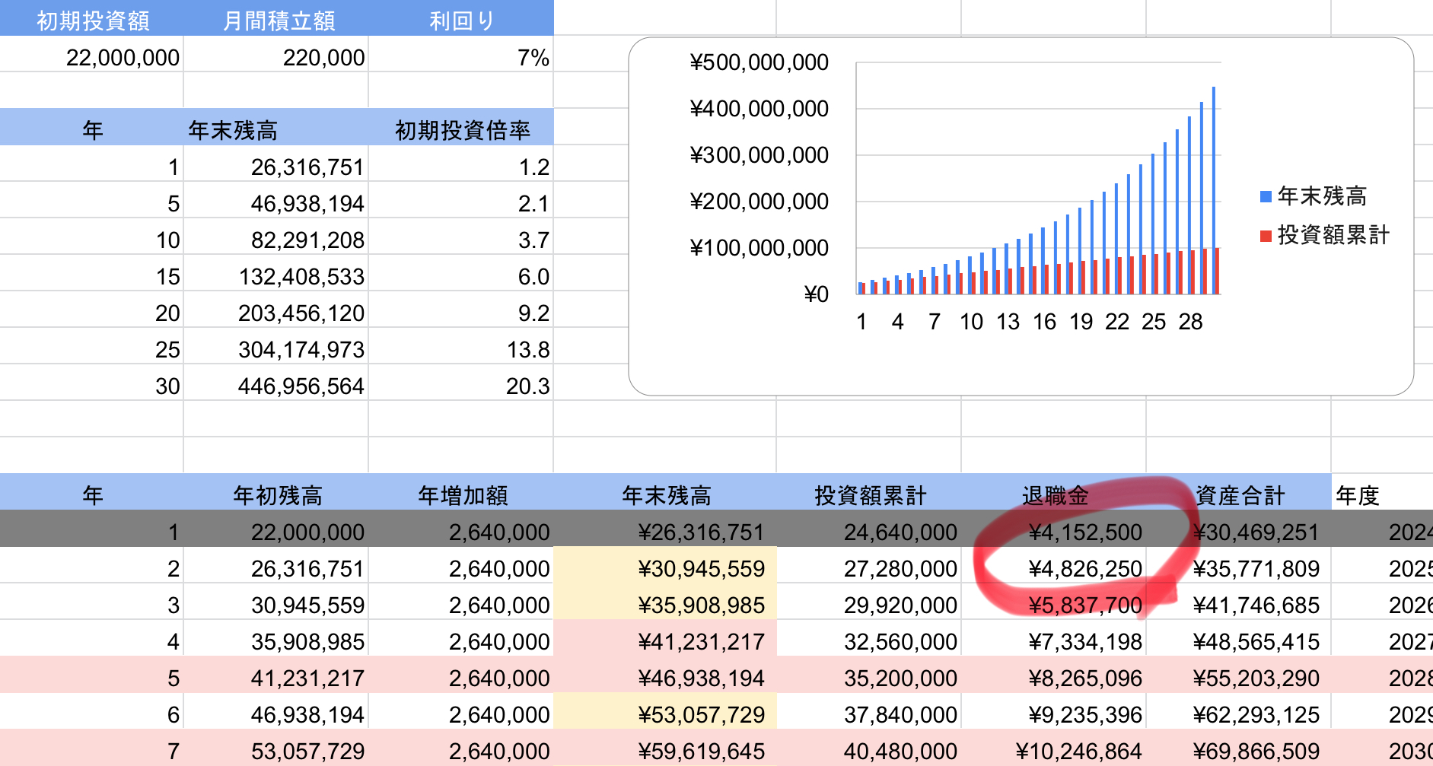The image size is (1433, 766).
Task: Click the 初期投資額 header cell
Action: (92, 21)
